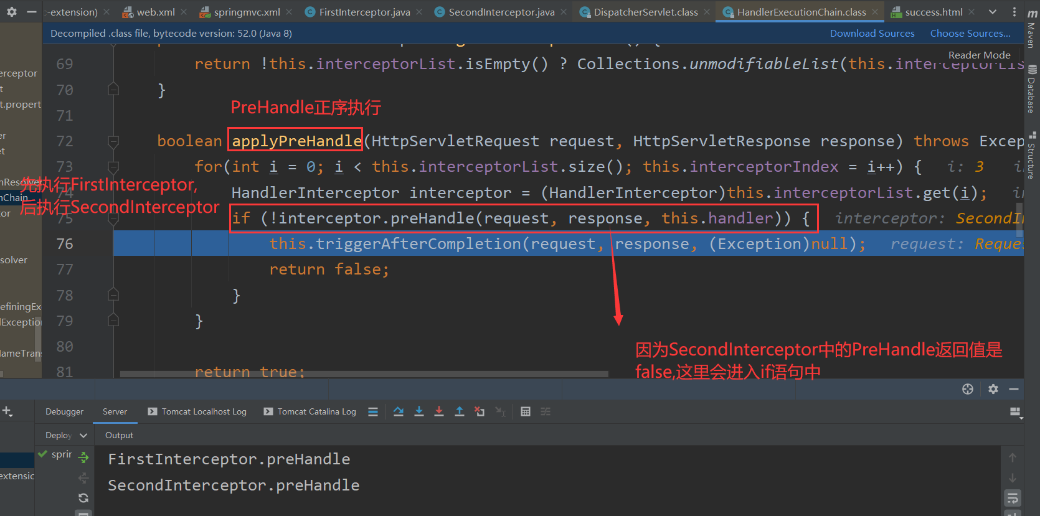Click the Run to Cursor icon
Viewport: 1040px width, 516px height.
click(x=500, y=411)
